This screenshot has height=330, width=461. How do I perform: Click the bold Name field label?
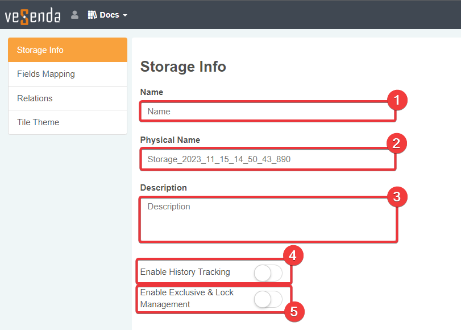(152, 92)
